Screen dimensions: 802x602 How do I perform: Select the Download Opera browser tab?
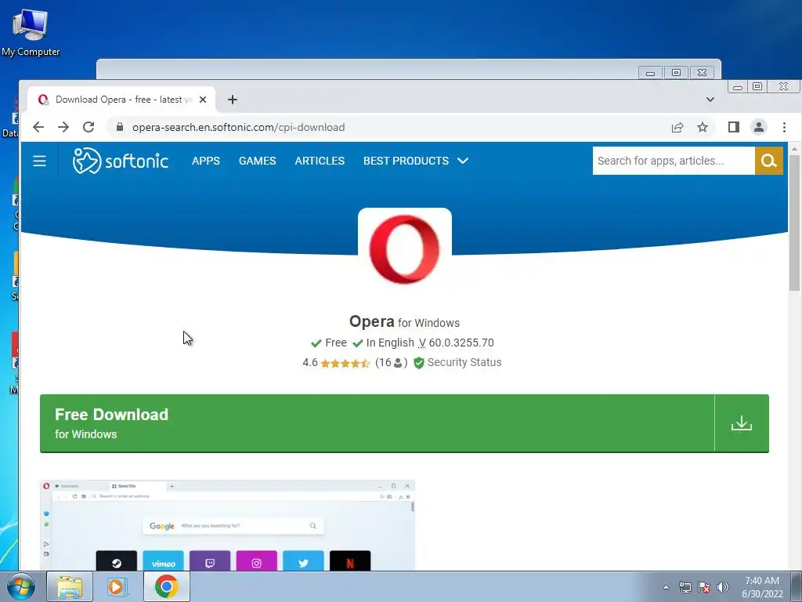click(x=121, y=100)
